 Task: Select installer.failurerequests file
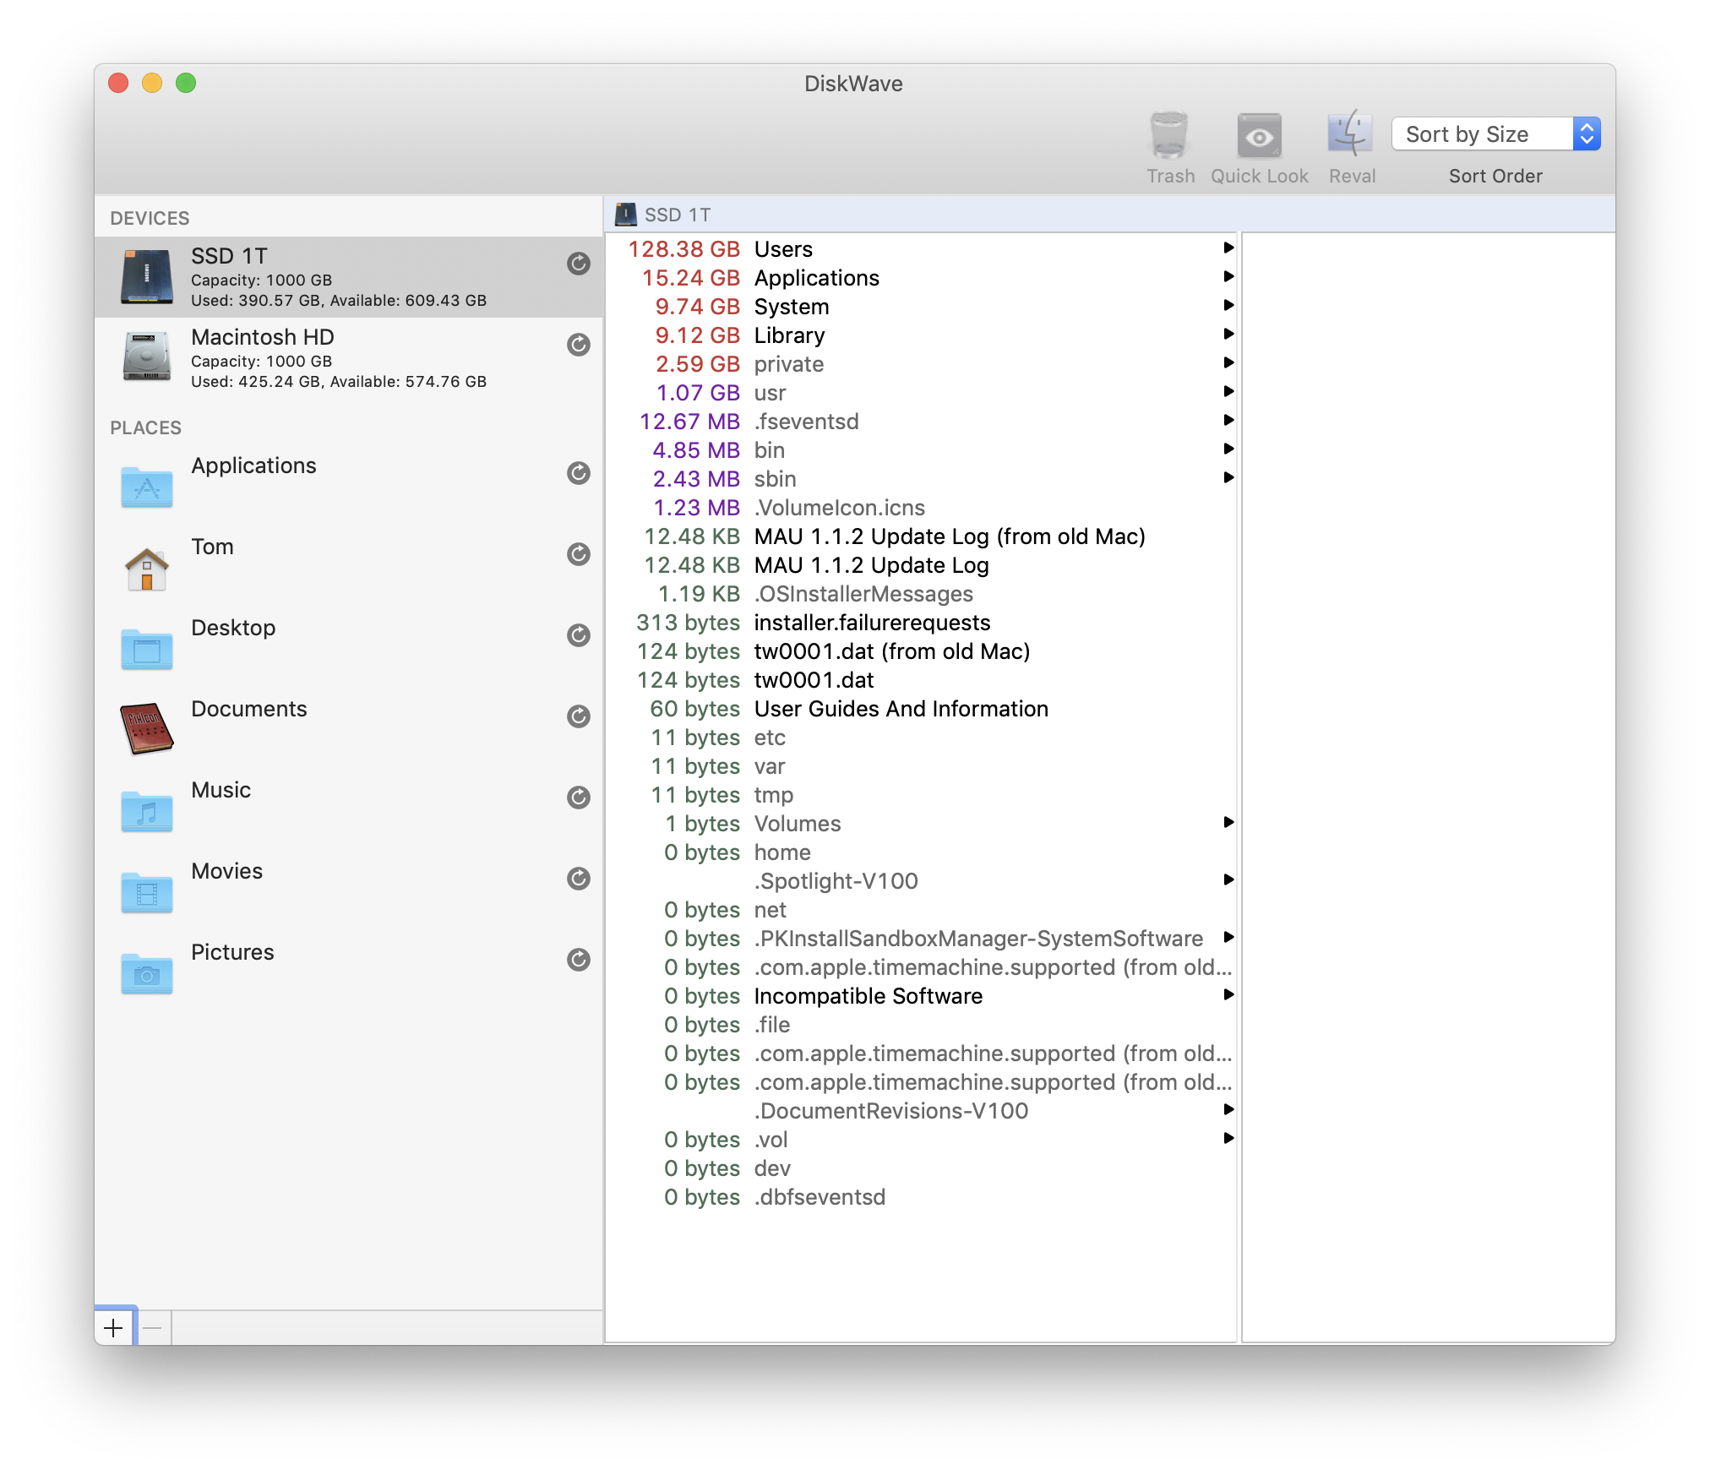921,623
